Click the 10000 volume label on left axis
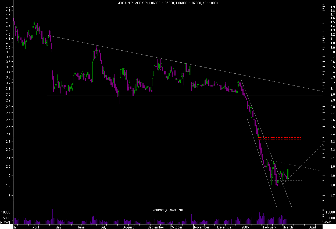The height and width of the screenshot is (229, 336). tap(6, 212)
